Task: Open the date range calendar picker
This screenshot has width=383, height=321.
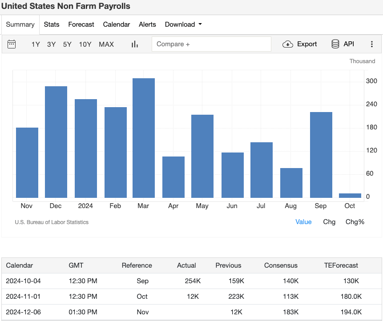Action: pyautogui.click(x=12, y=44)
